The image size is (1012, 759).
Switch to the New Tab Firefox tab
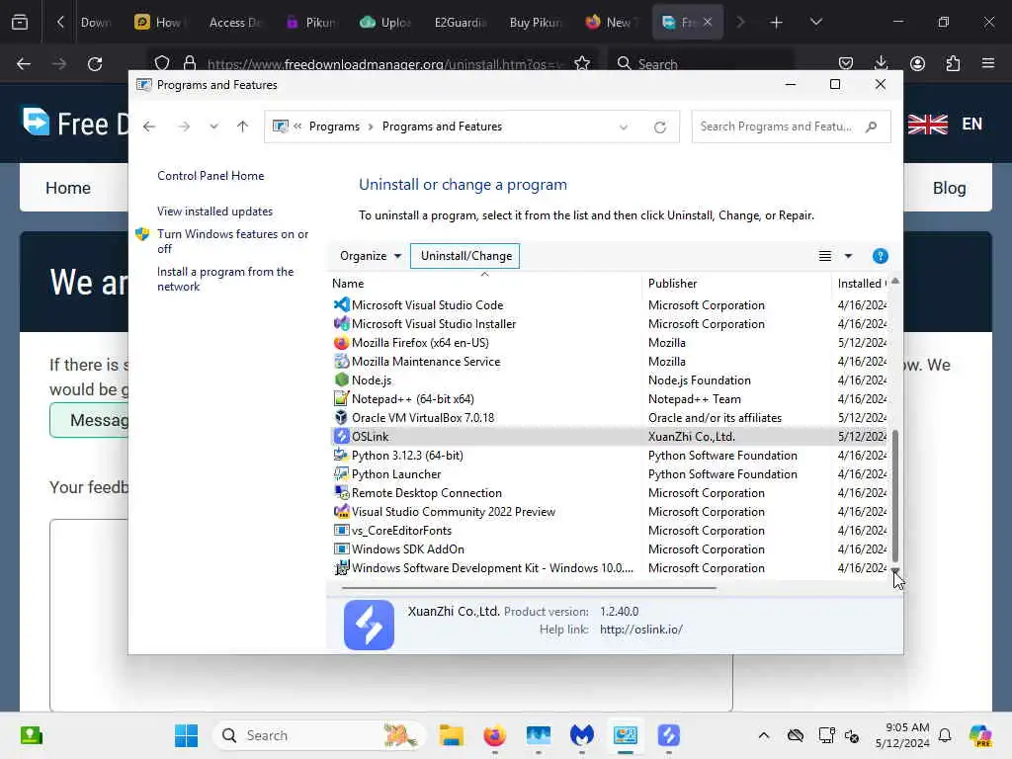point(610,23)
